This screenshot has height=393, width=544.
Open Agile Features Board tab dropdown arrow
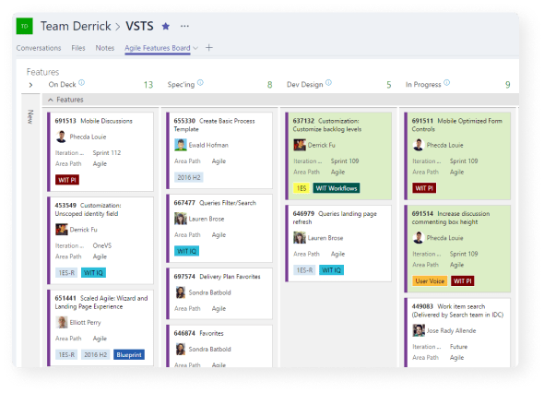click(x=195, y=48)
